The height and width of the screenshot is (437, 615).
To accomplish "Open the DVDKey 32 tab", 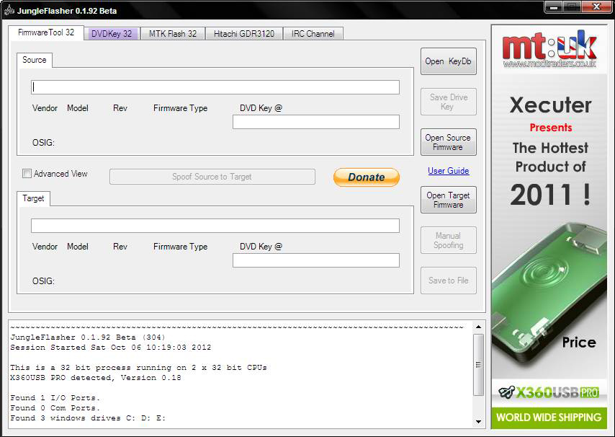I will [112, 34].
